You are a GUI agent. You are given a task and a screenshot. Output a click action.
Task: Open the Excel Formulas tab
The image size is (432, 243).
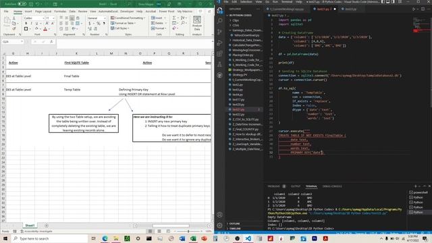(x=60, y=11)
